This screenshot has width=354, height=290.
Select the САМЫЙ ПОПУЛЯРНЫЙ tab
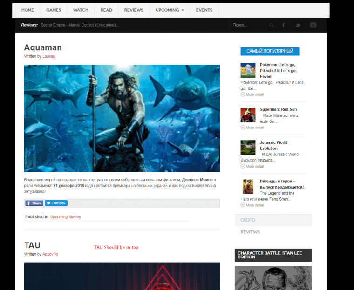click(x=270, y=51)
